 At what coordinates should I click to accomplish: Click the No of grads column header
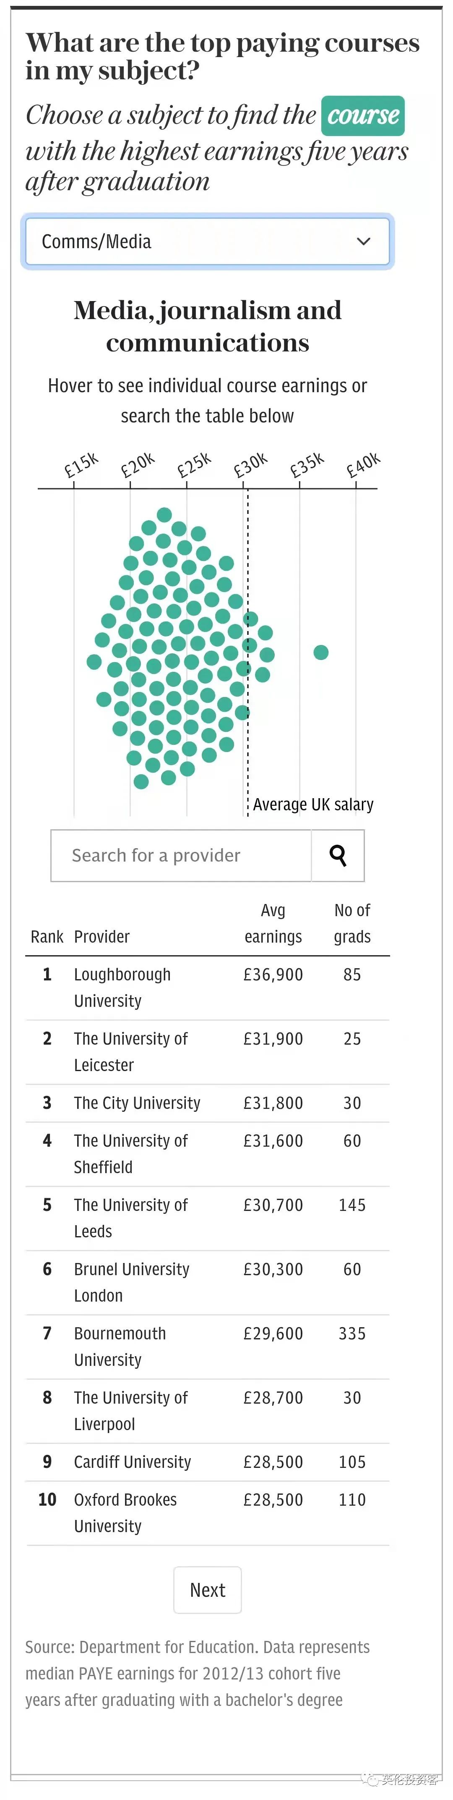pos(352,924)
